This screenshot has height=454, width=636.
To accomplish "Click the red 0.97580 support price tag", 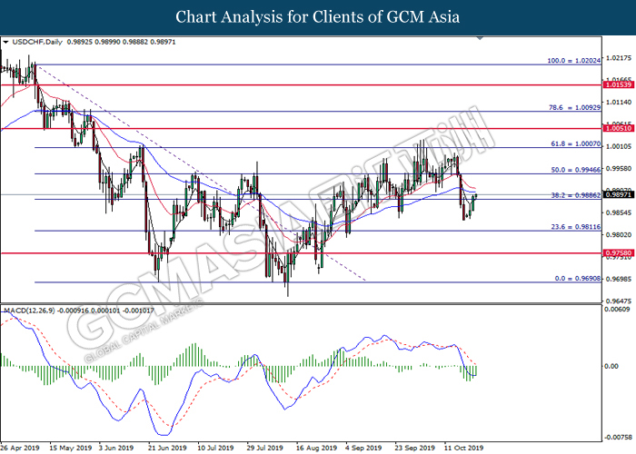I will 619,253.
